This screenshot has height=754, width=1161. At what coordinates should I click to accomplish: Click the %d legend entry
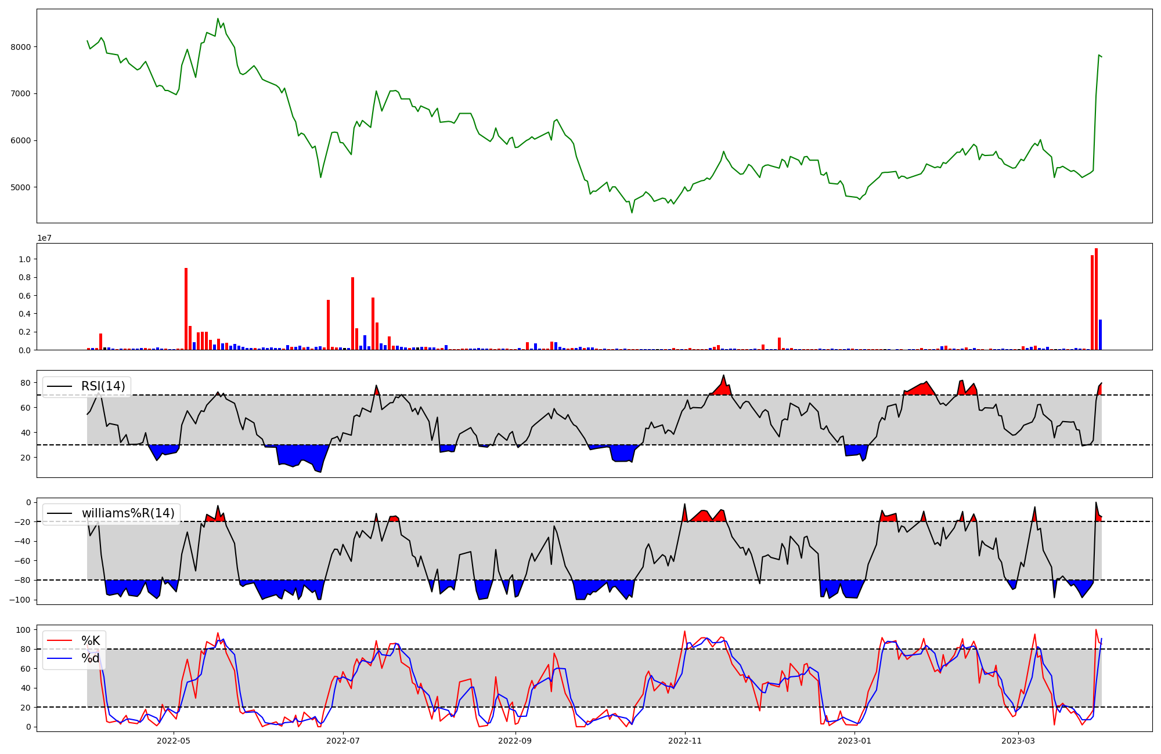(91, 658)
